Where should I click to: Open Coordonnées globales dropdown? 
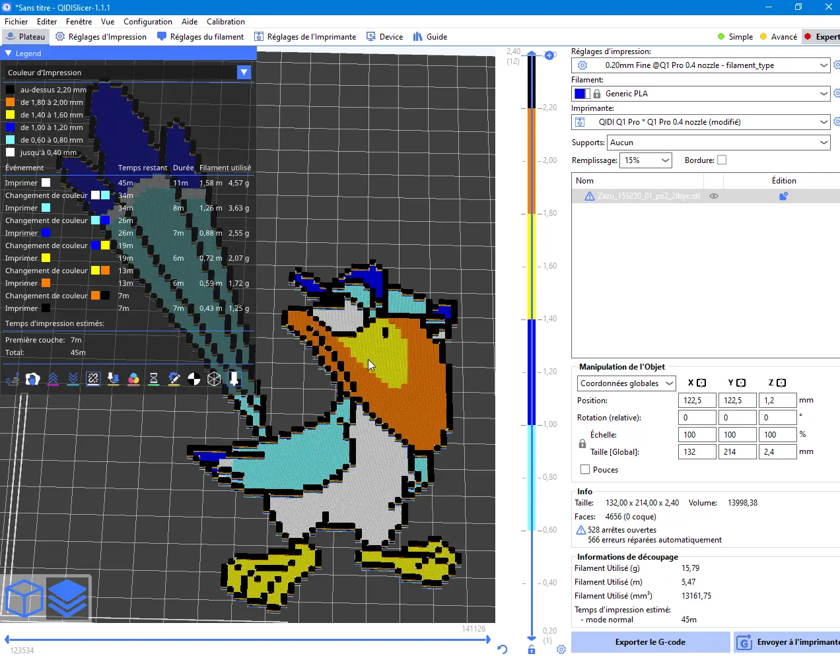coord(627,383)
